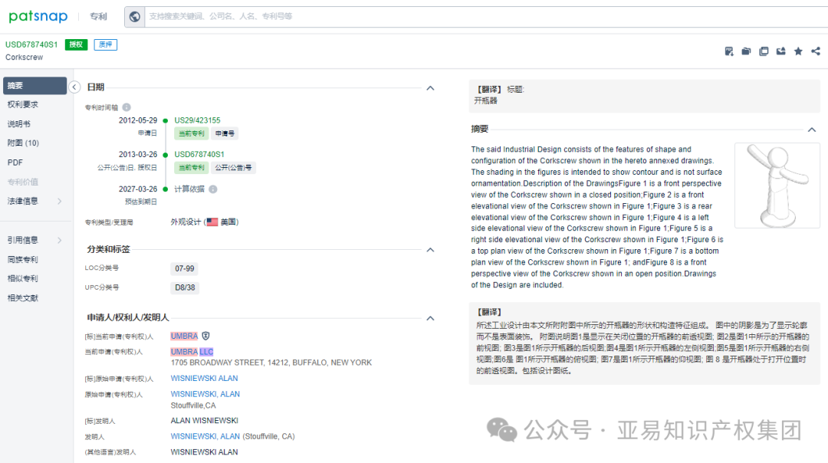Open application number US29/423155 link

pos(198,120)
